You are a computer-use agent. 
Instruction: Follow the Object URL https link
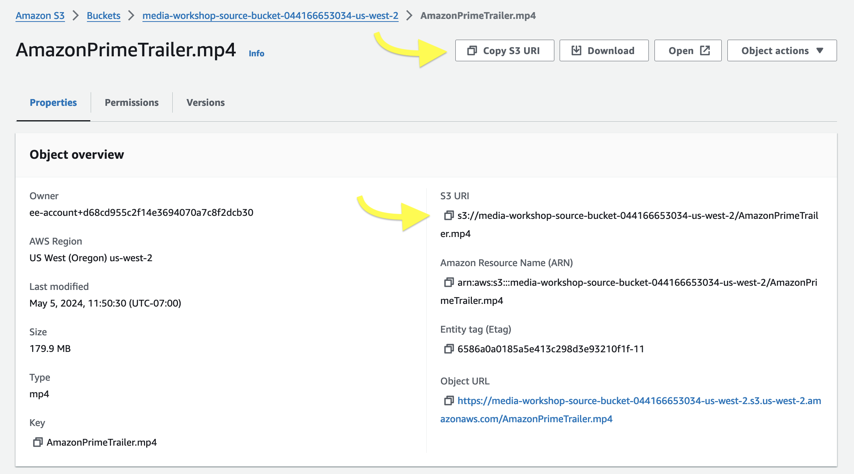[x=639, y=401]
